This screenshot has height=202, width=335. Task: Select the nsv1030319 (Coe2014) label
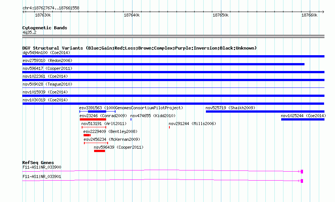[x=45, y=100]
